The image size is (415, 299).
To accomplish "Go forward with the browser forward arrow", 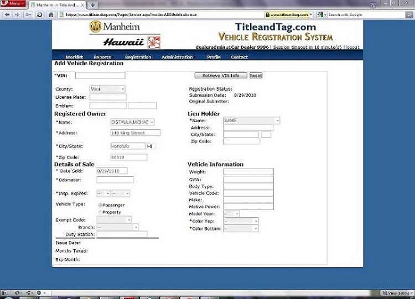I will tap(17, 14).
